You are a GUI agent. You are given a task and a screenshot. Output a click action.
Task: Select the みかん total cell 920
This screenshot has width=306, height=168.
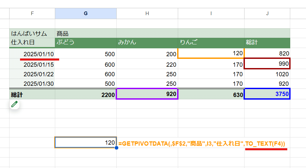click(x=147, y=94)
